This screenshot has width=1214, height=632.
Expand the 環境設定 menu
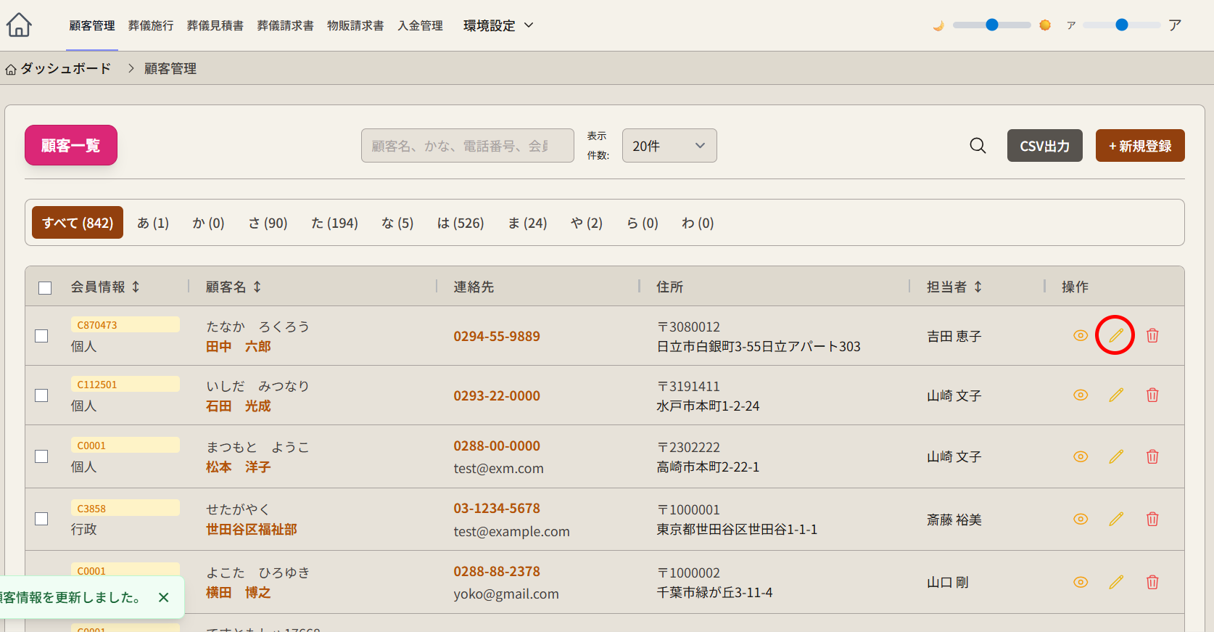tap(498, 25)
